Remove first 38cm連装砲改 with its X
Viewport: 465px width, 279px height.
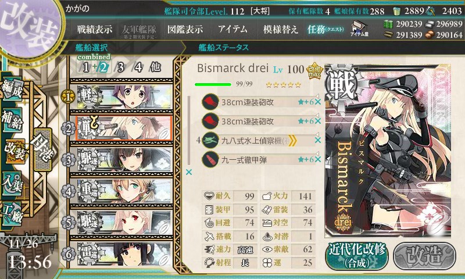click(x=317, y=102)
